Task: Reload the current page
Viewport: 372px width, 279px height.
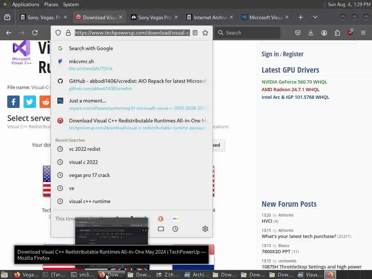Action: pyautogui.click(x=35, y=33)
